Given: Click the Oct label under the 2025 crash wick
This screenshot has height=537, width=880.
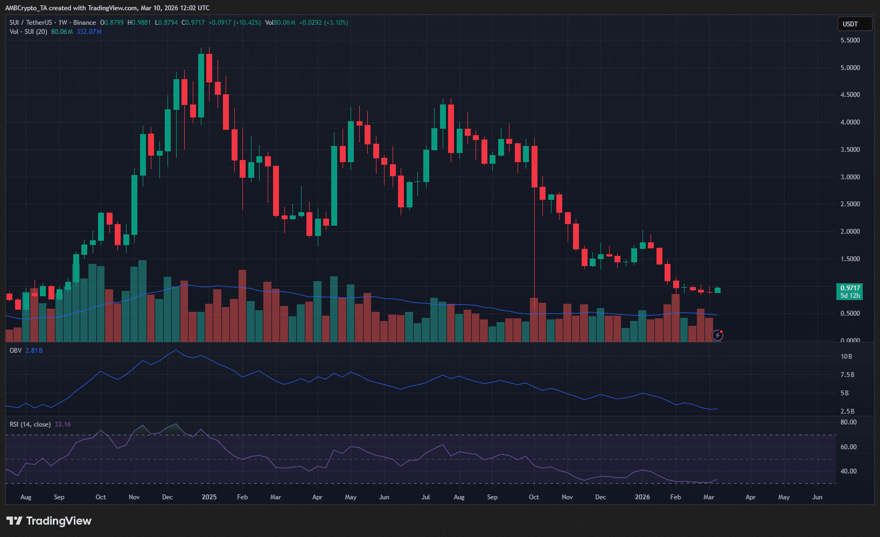Looking at the screenshot, I should click(x=534, y=497).
